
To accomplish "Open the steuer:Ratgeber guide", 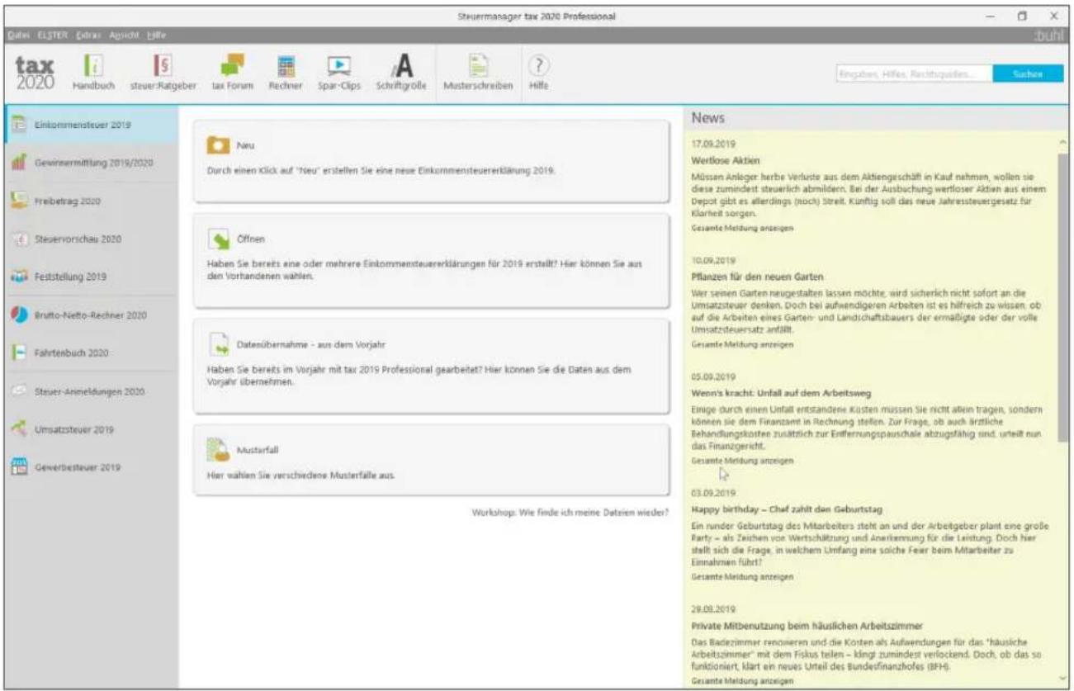I will [x=162, y=73].
